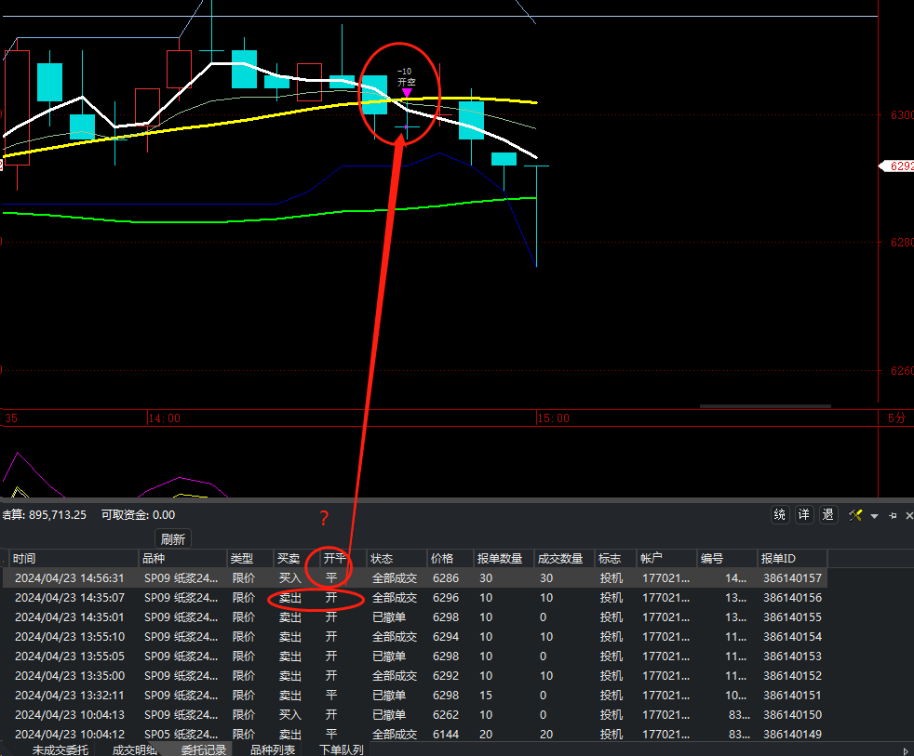Click price cell 6144
The image size is (914, 756).
[445, 734]
